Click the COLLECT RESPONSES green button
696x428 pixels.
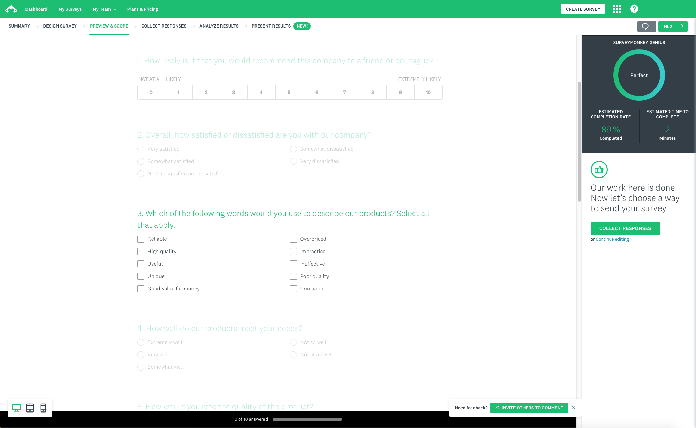(625, 228)
